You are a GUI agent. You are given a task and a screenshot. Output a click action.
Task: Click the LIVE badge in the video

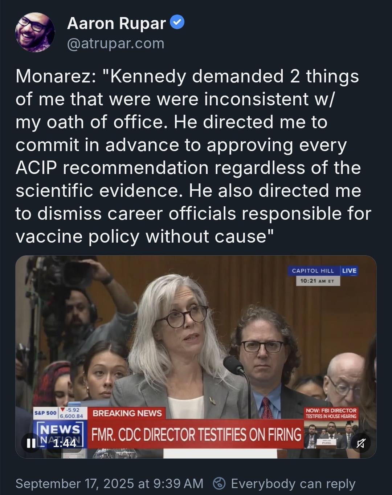349,271
